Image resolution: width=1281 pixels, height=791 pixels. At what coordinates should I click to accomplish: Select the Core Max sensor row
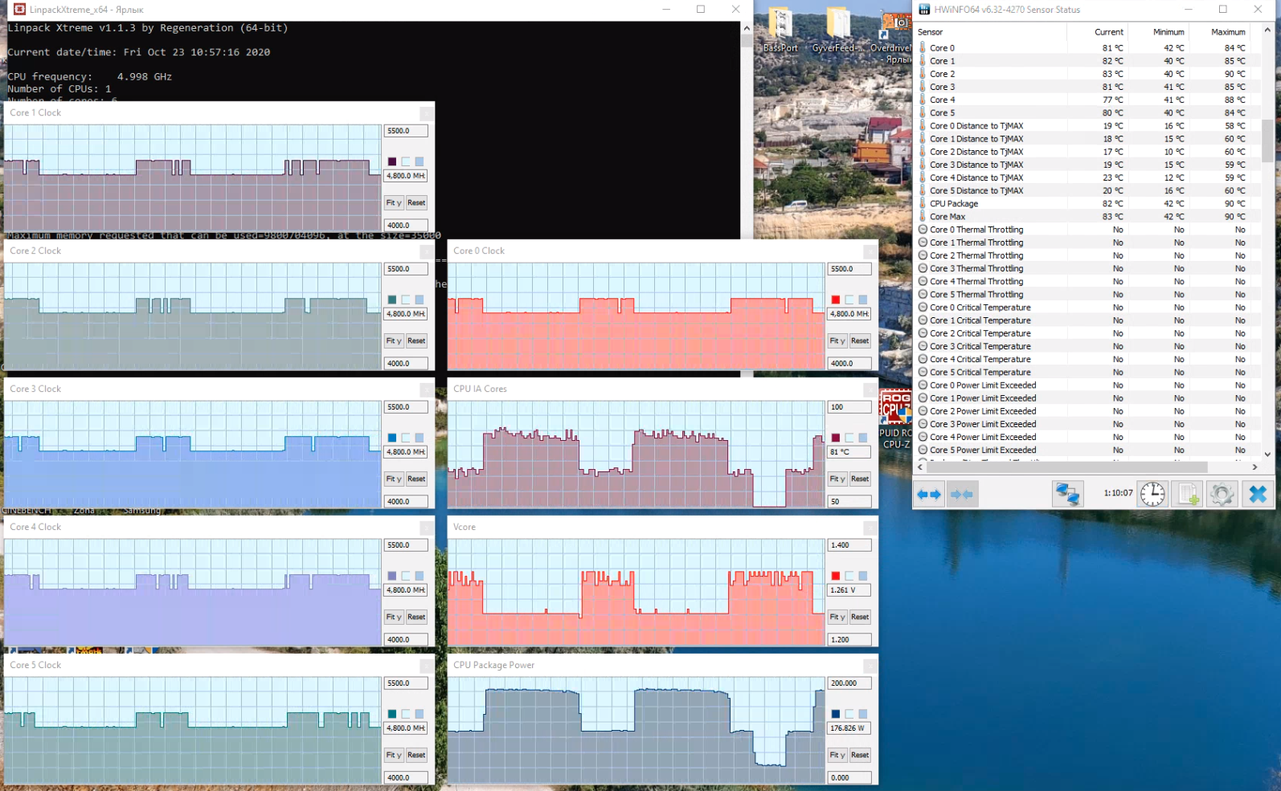click(x=1087, y=217)
